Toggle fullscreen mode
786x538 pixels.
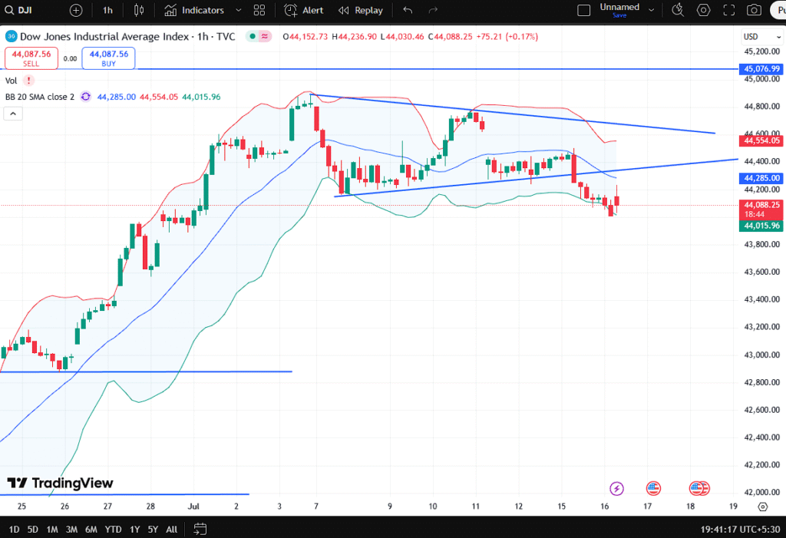729,10
